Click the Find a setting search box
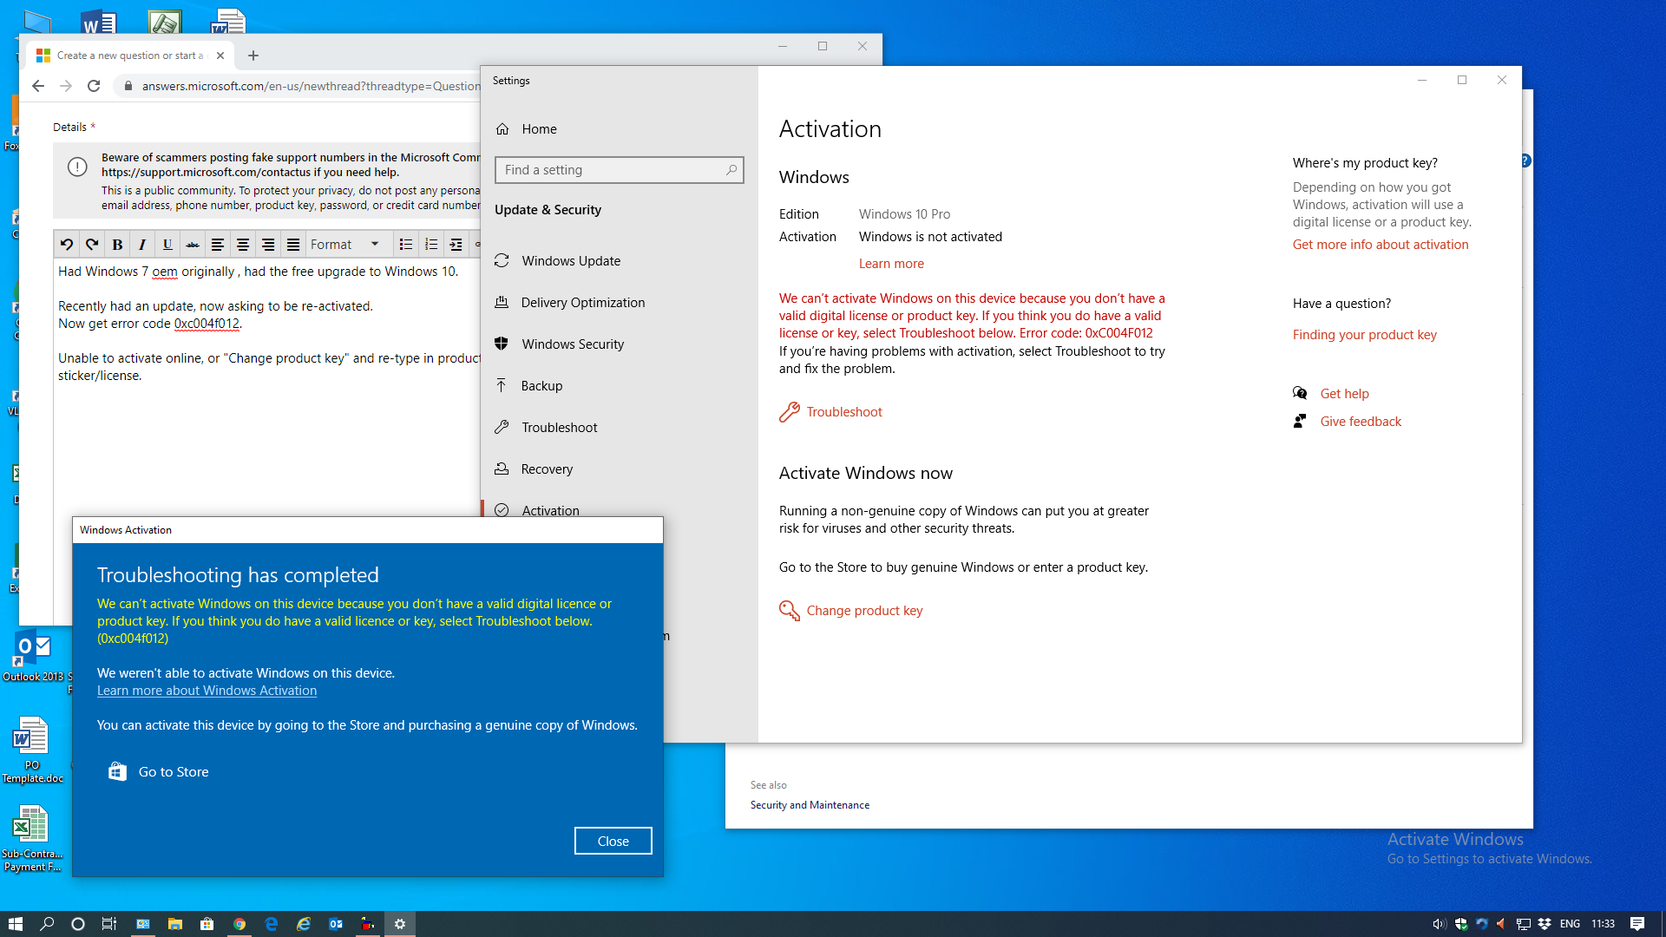Viewport: 1666px width, 937px height. coord(618,170)
